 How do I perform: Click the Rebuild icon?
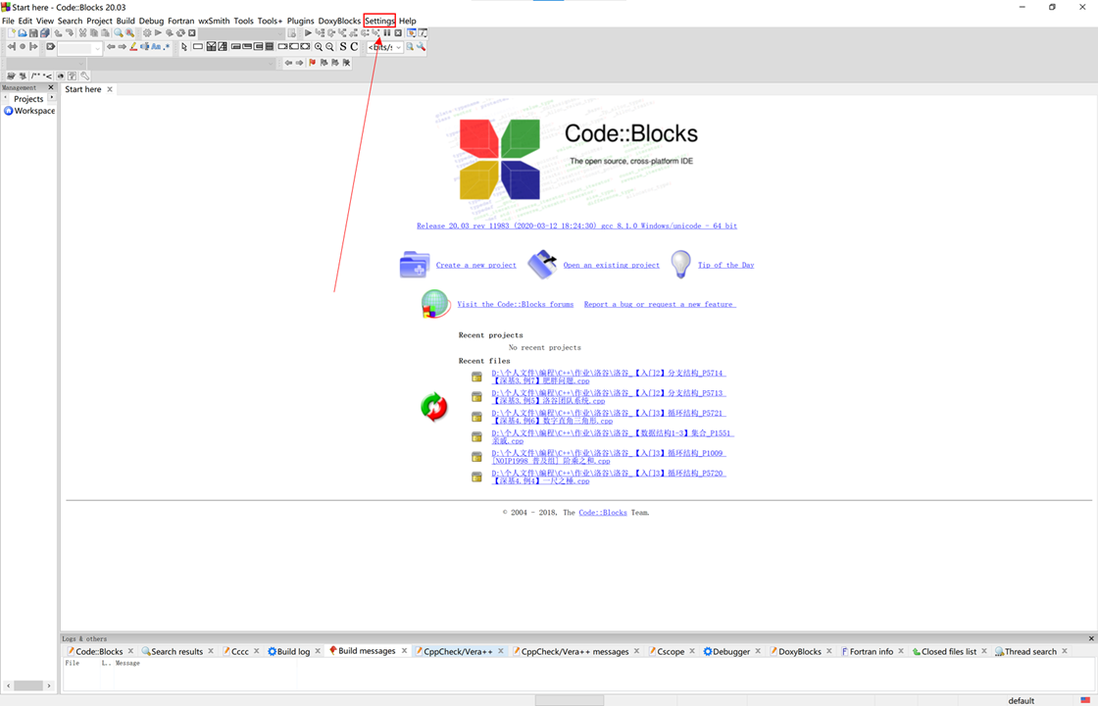click(180, 33)
